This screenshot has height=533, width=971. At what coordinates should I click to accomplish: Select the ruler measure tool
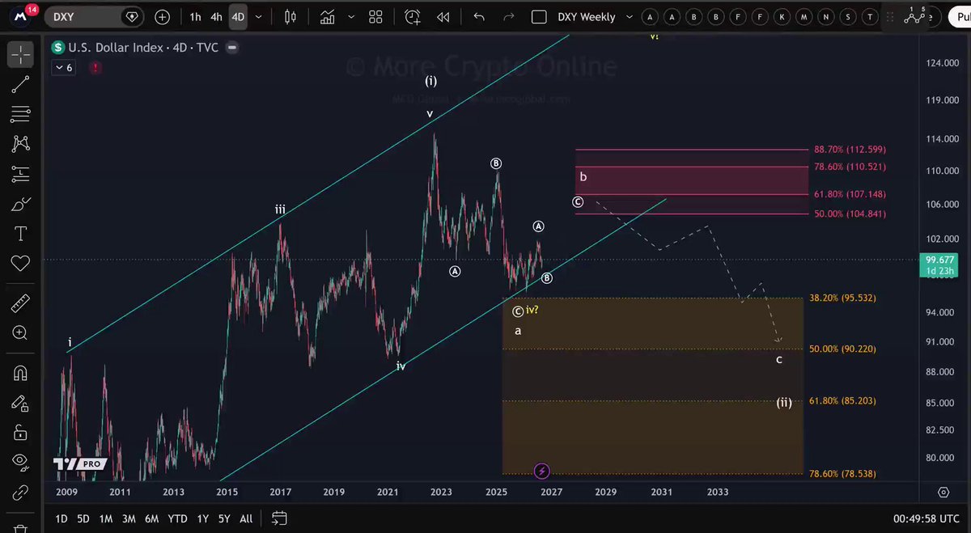(x=20, y=304)
